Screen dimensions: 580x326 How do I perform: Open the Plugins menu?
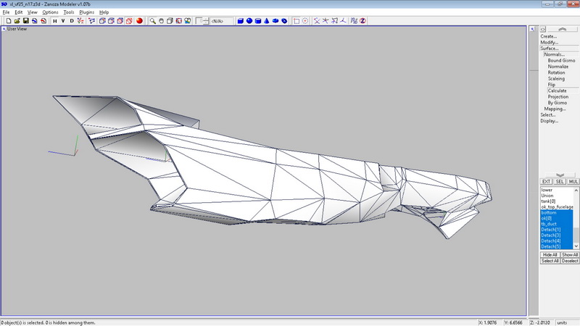pos(87,12)
